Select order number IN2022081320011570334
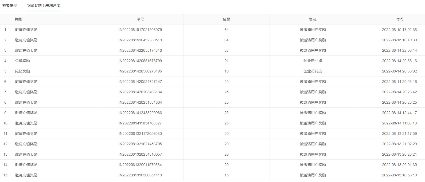This screenshot has width=425, height=182. (140, 165)
